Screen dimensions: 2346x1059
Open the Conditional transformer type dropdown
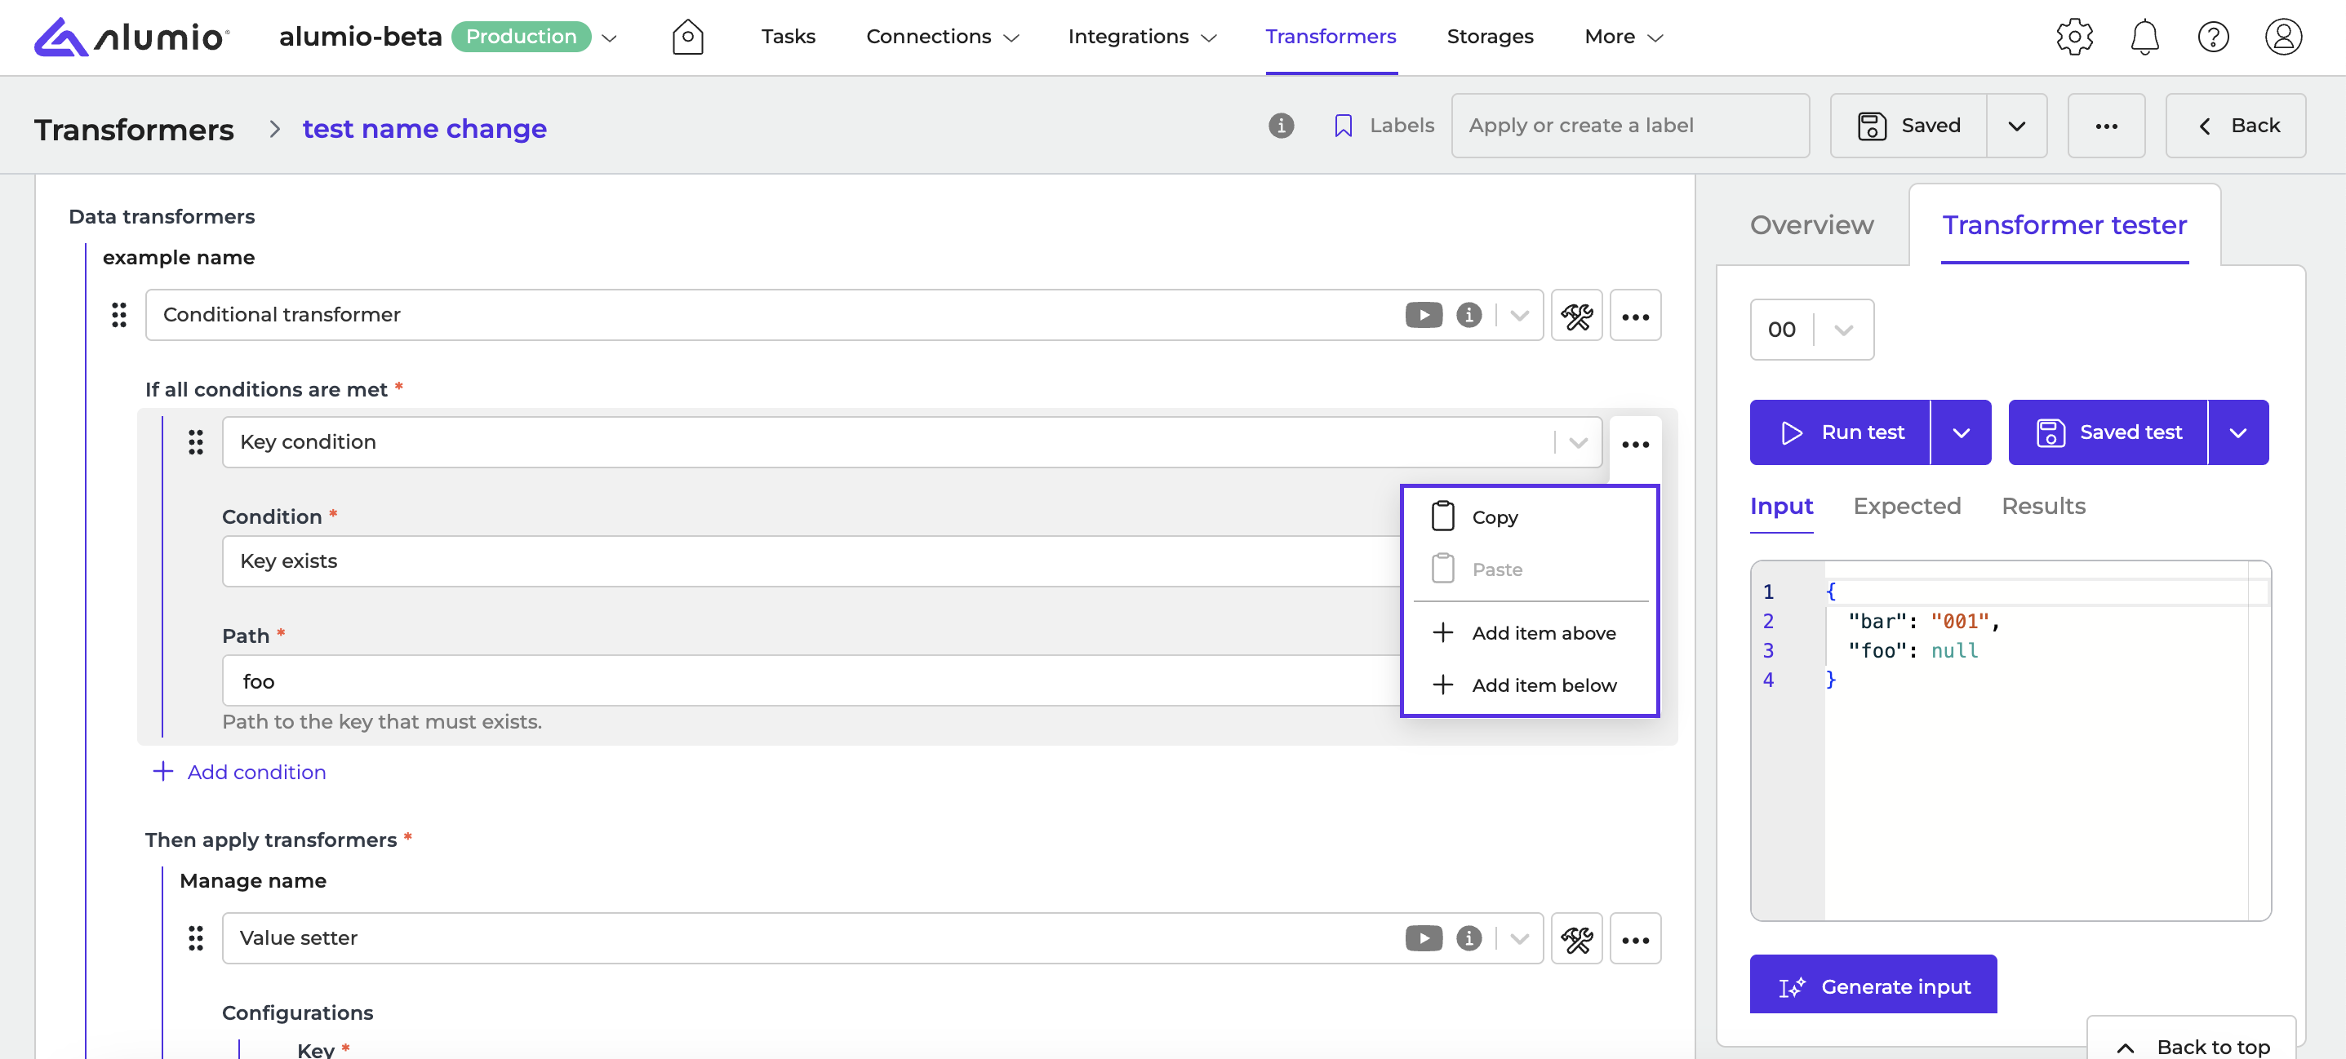coord(1518,315)
